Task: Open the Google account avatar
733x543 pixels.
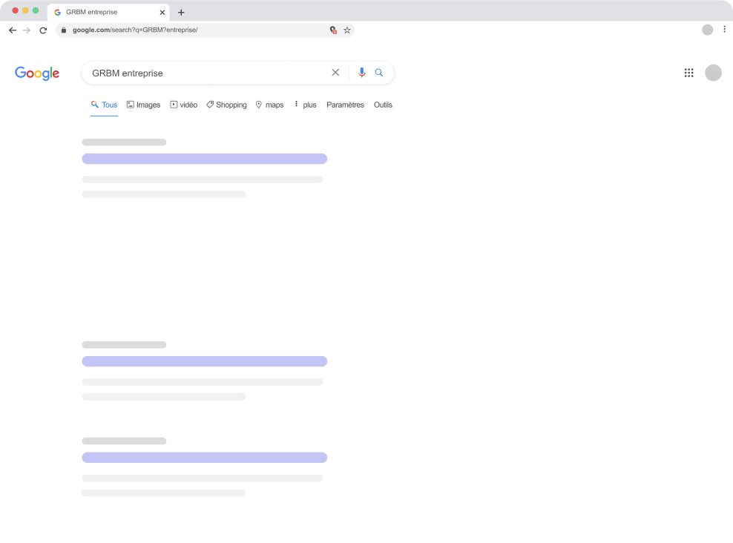Action: (x=713, y=73)
